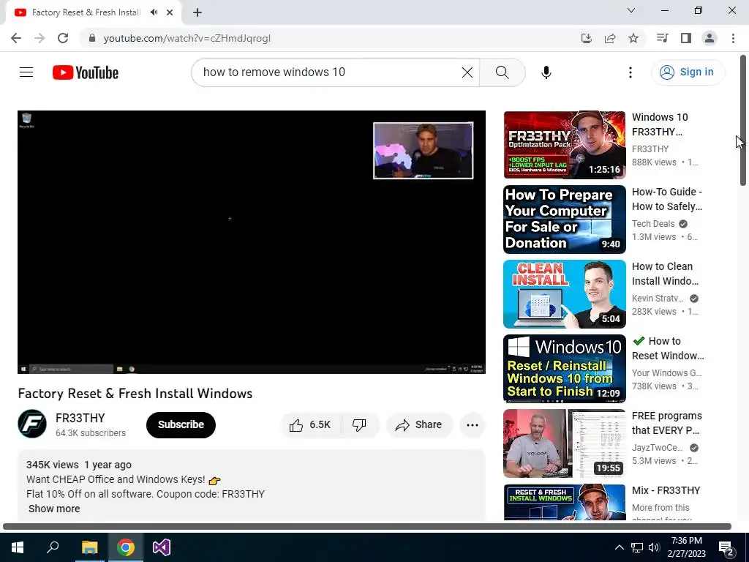Click the horizontal scrollbar at bottom
This screenshot has height=562, width=749.
367,527
